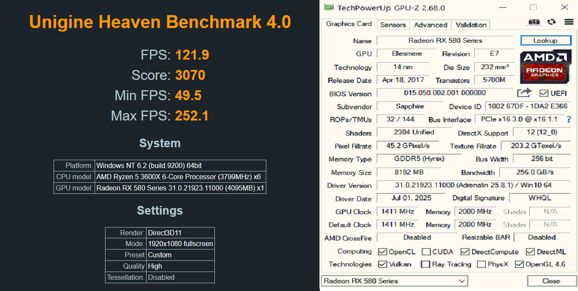The width and height of the screenshot is (578, 291).
Task: Click the BIOS export share arrow icon
Action: (x=524, y=92)
